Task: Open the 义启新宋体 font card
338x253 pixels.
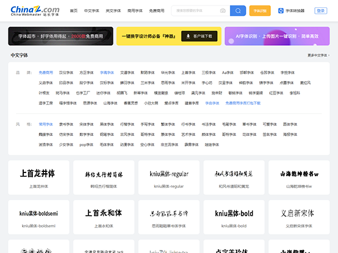Action: pos(299,217)
